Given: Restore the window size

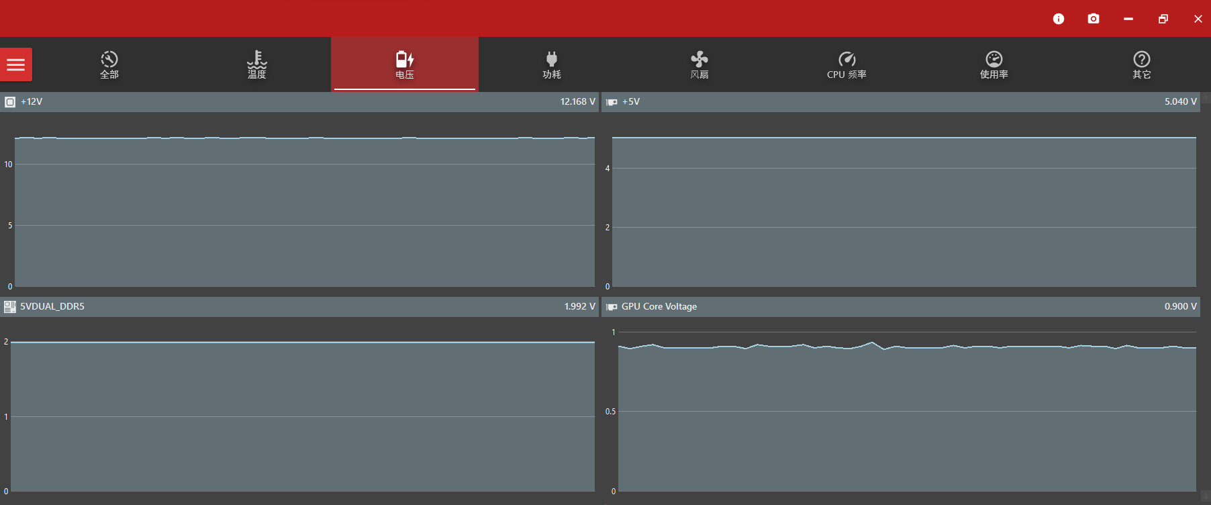Looking at the screenshot, I should 1163,19.
